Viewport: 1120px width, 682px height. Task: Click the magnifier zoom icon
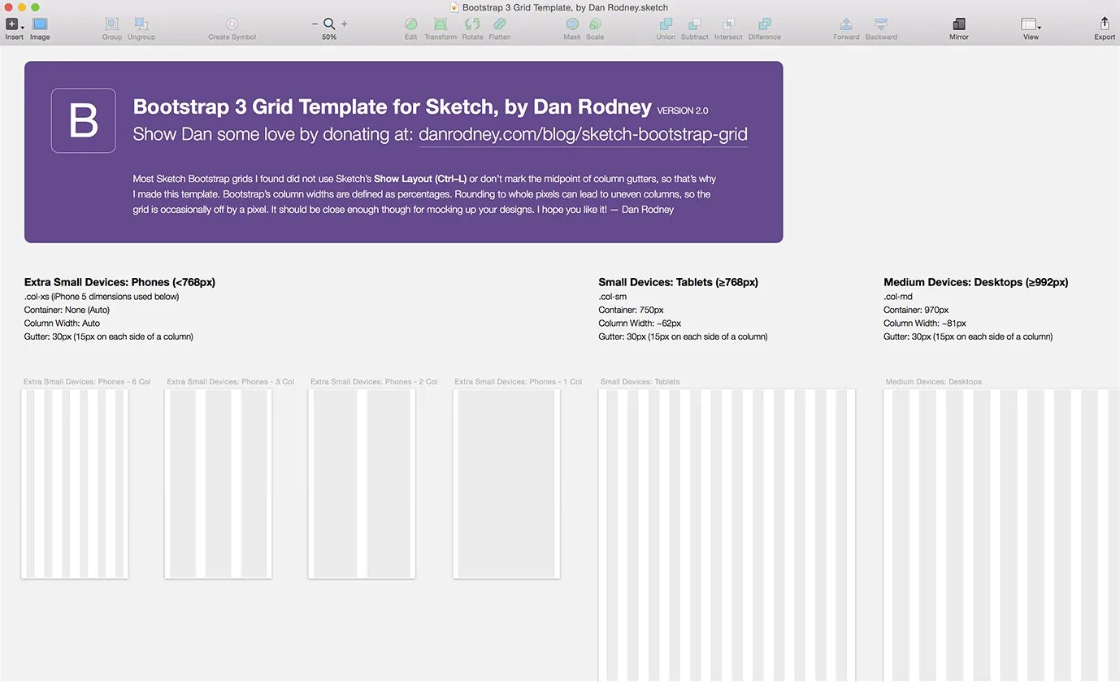tap(329, 24)
